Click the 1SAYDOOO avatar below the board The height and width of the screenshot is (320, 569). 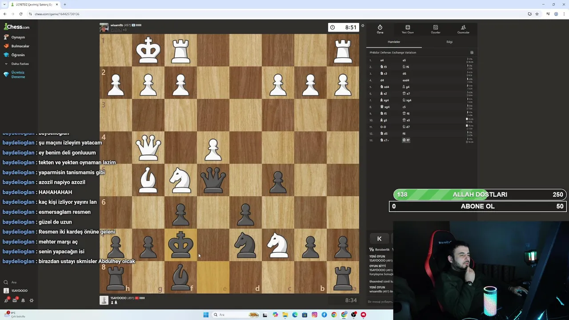point(104,300)
